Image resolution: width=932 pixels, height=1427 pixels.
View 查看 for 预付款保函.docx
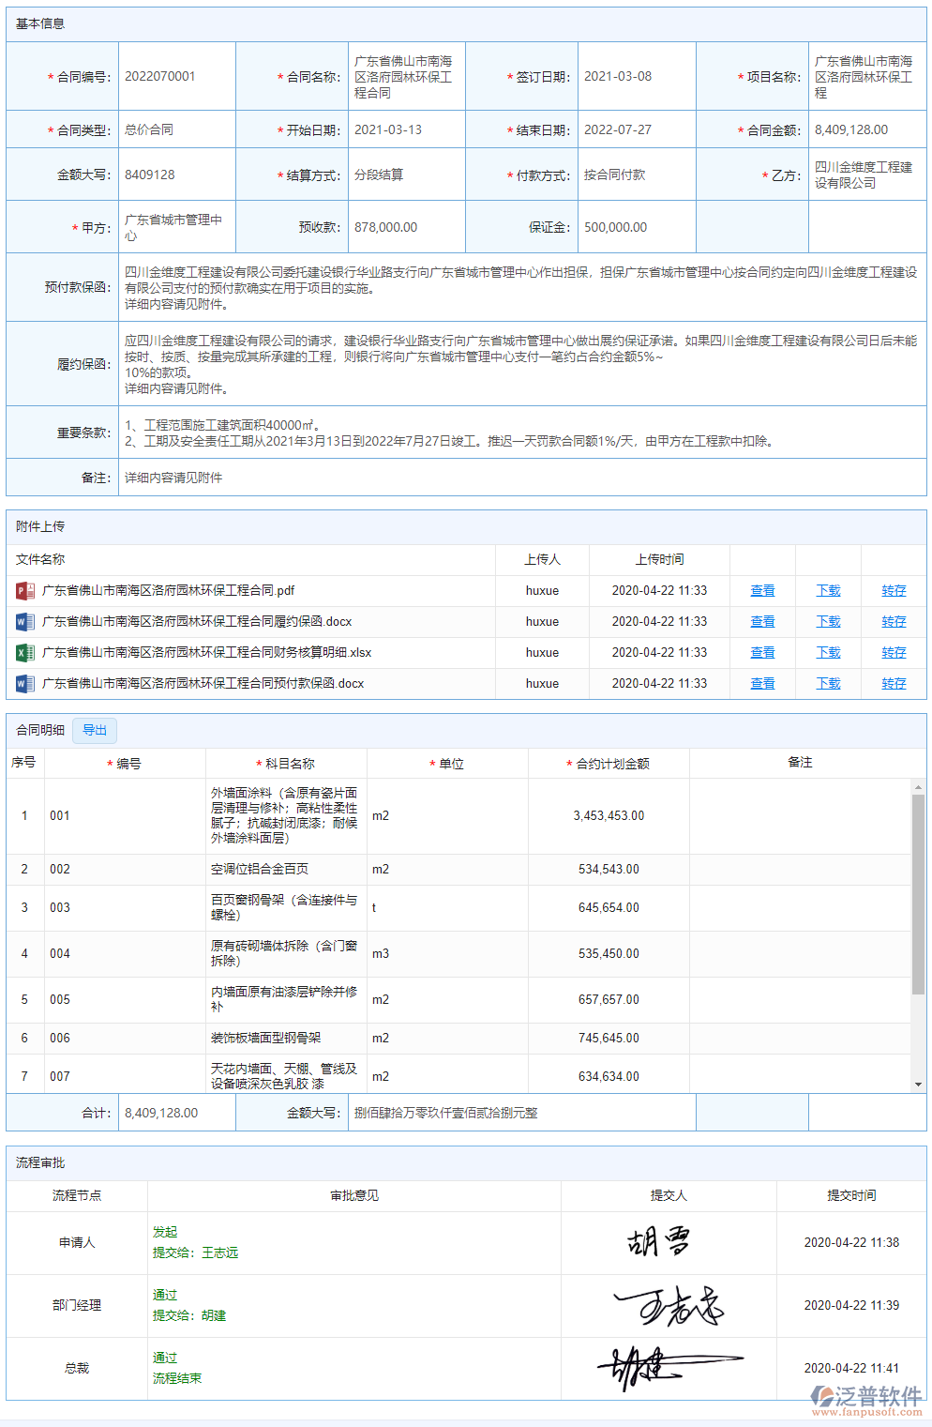pos(762,684)
